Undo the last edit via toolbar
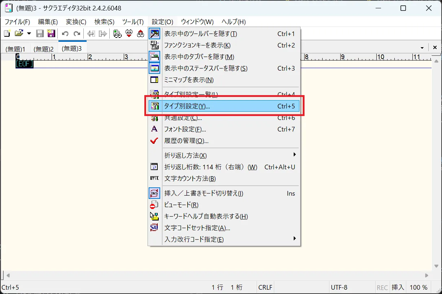The image size is (442, 294). point(65,34)
